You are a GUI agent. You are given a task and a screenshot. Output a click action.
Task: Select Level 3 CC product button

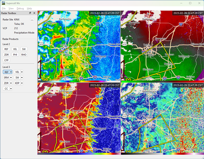(6, 89)
